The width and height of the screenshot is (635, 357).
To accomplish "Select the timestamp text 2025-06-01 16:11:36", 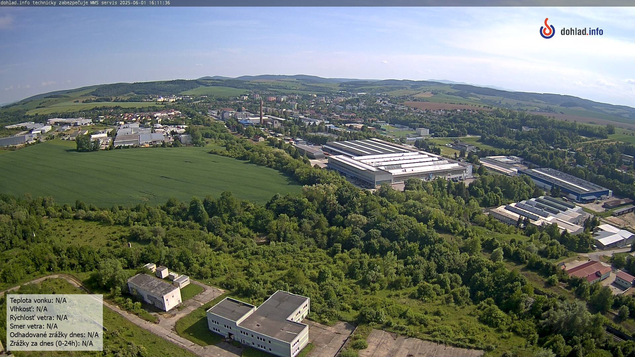I will (145, 3).
